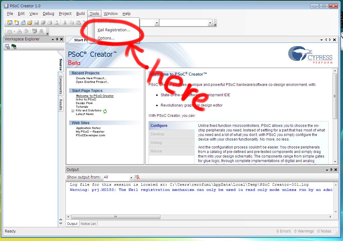Open the Show output from combo box

point(118,177)
